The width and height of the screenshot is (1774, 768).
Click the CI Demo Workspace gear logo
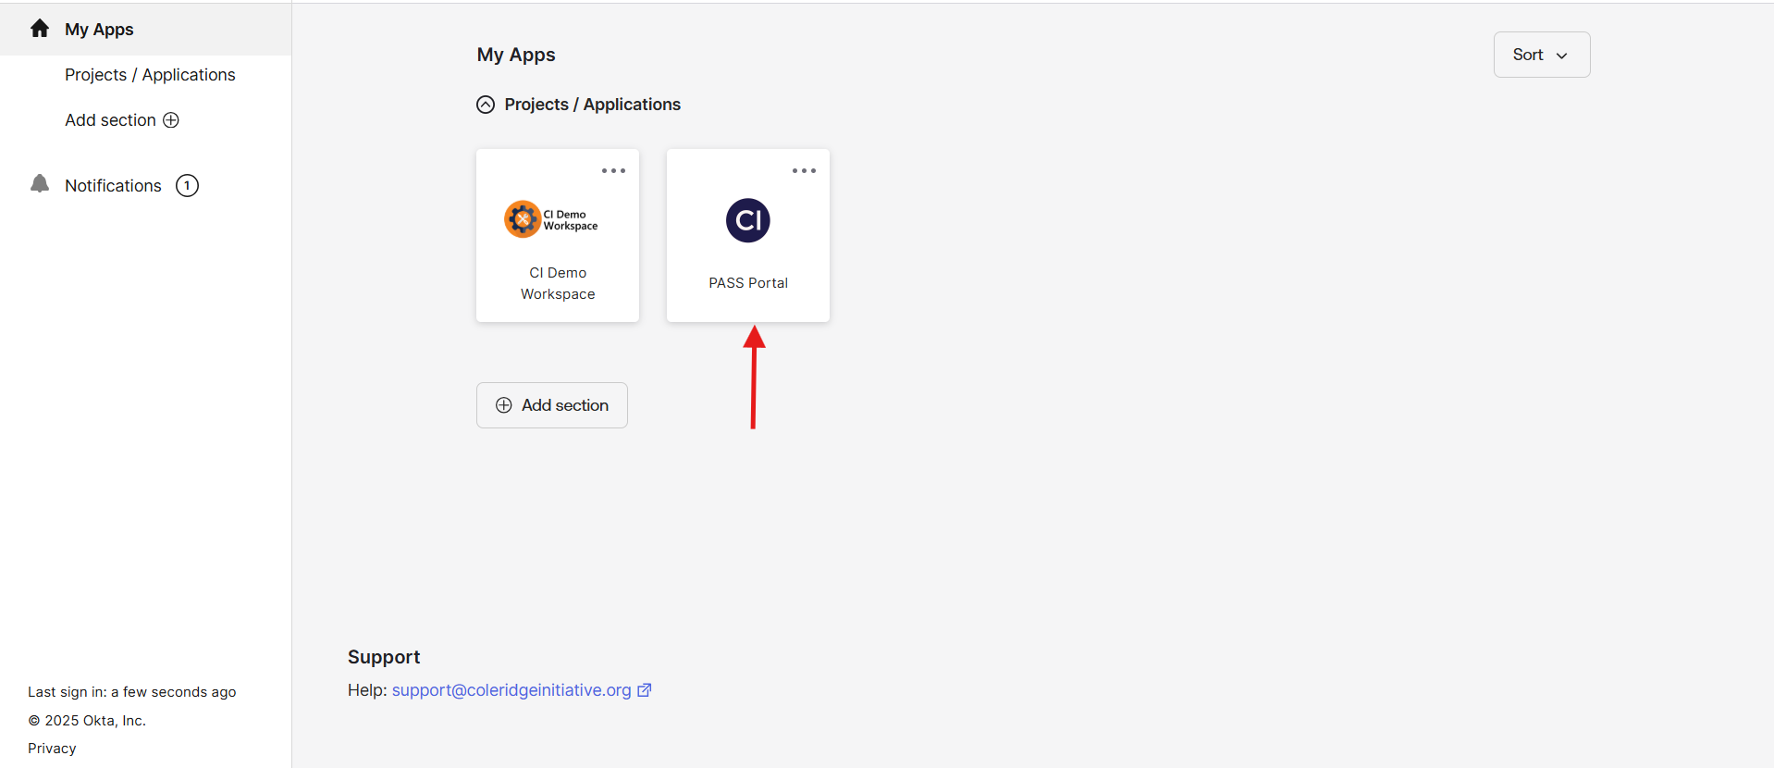click(x=523, y=219)
